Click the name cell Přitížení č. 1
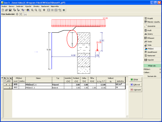Image resolution: width=162 pixels, height=122 pixels. coord(39,85)
